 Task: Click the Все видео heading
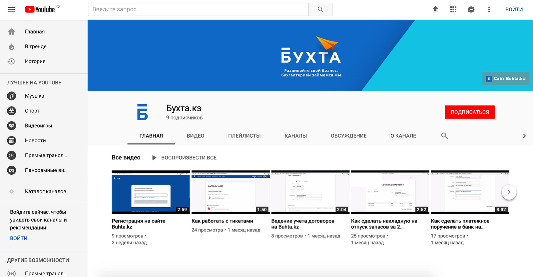click(x=126, y=157)
